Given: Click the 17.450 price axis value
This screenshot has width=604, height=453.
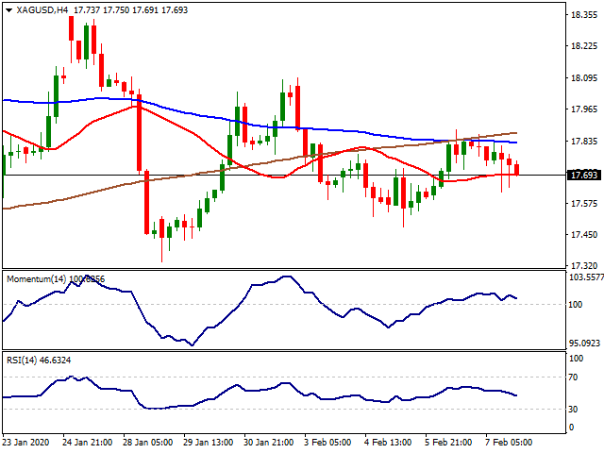Looking at the screenshot, I should [584, 235].
